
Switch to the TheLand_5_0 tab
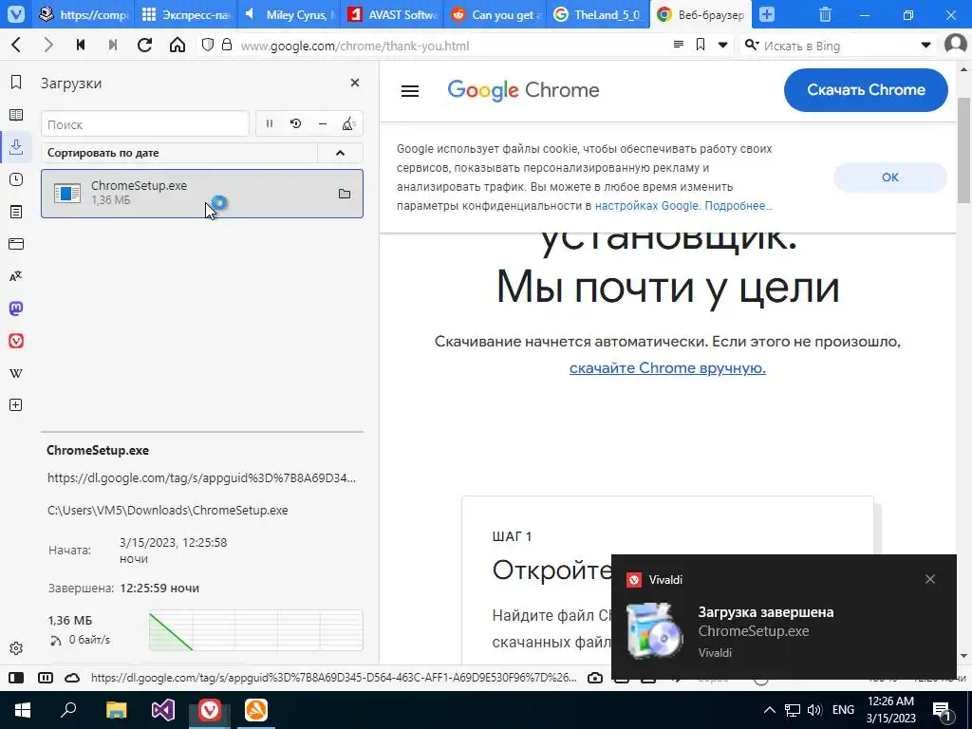pyautogui.click(x=599, y=14)
